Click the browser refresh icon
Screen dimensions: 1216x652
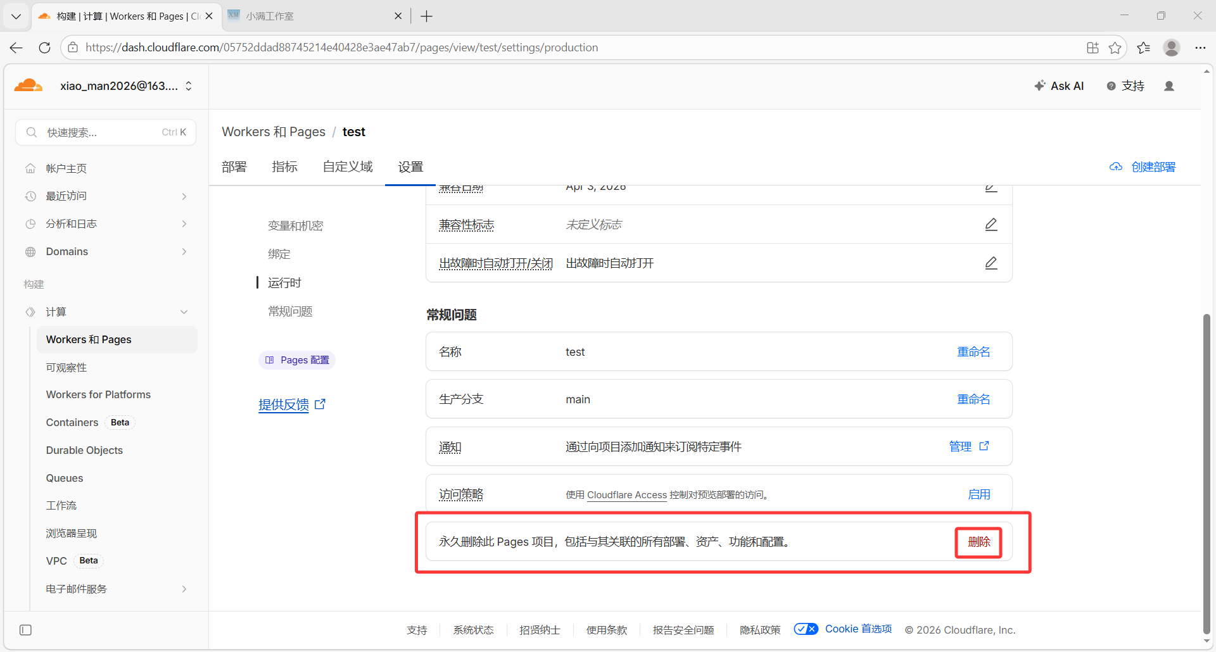pos(44,47)
